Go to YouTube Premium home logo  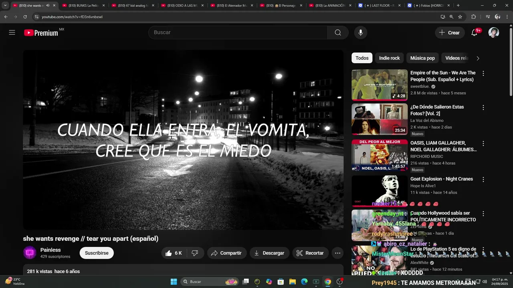41,33
